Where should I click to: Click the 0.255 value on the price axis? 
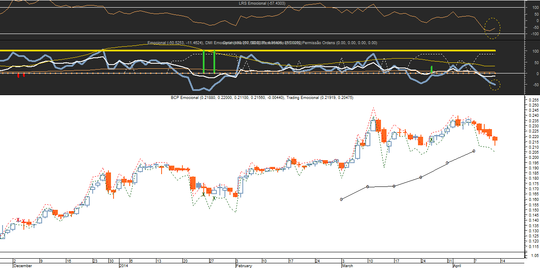click(x=533, y=100)
